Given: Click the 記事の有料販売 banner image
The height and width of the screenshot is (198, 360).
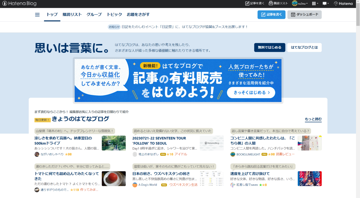Looking at the screenshot, I should (178, 80).
